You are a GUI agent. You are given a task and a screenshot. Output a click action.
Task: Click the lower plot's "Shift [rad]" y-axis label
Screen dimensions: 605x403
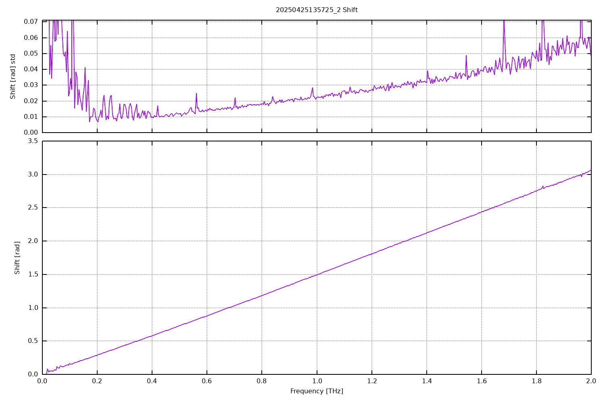pyautogui.click(x=17, y=258)
